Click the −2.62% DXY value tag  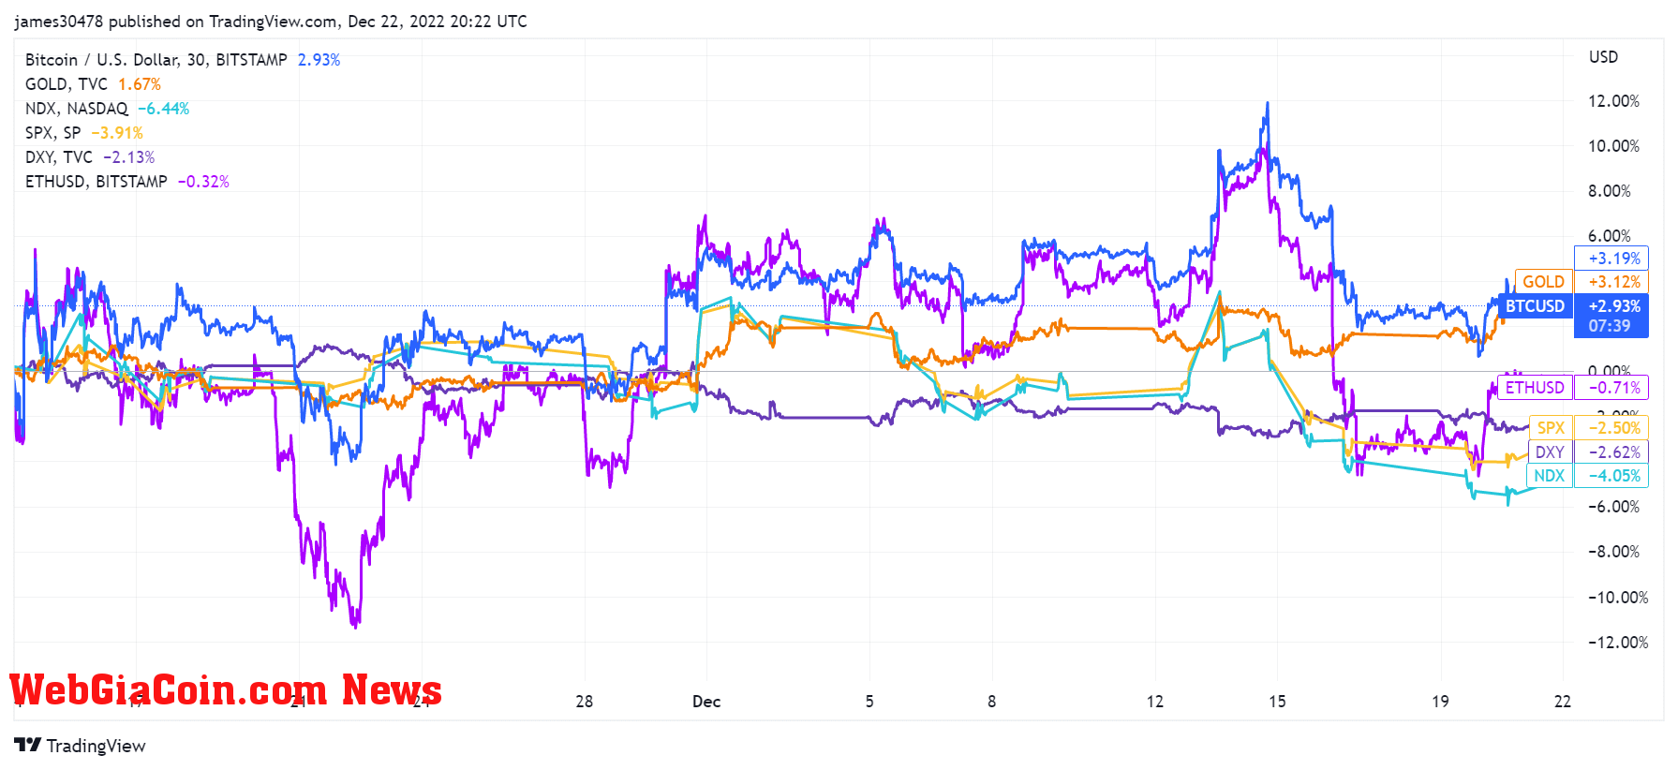point(1611,452)
